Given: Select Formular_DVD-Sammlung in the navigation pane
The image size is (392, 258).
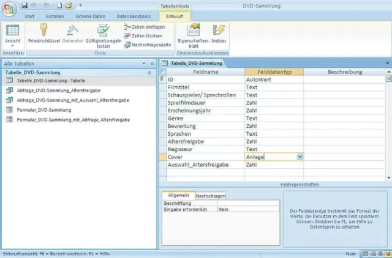Looking at the screenshot, I should pyautogui.click(x=43, y=110).
